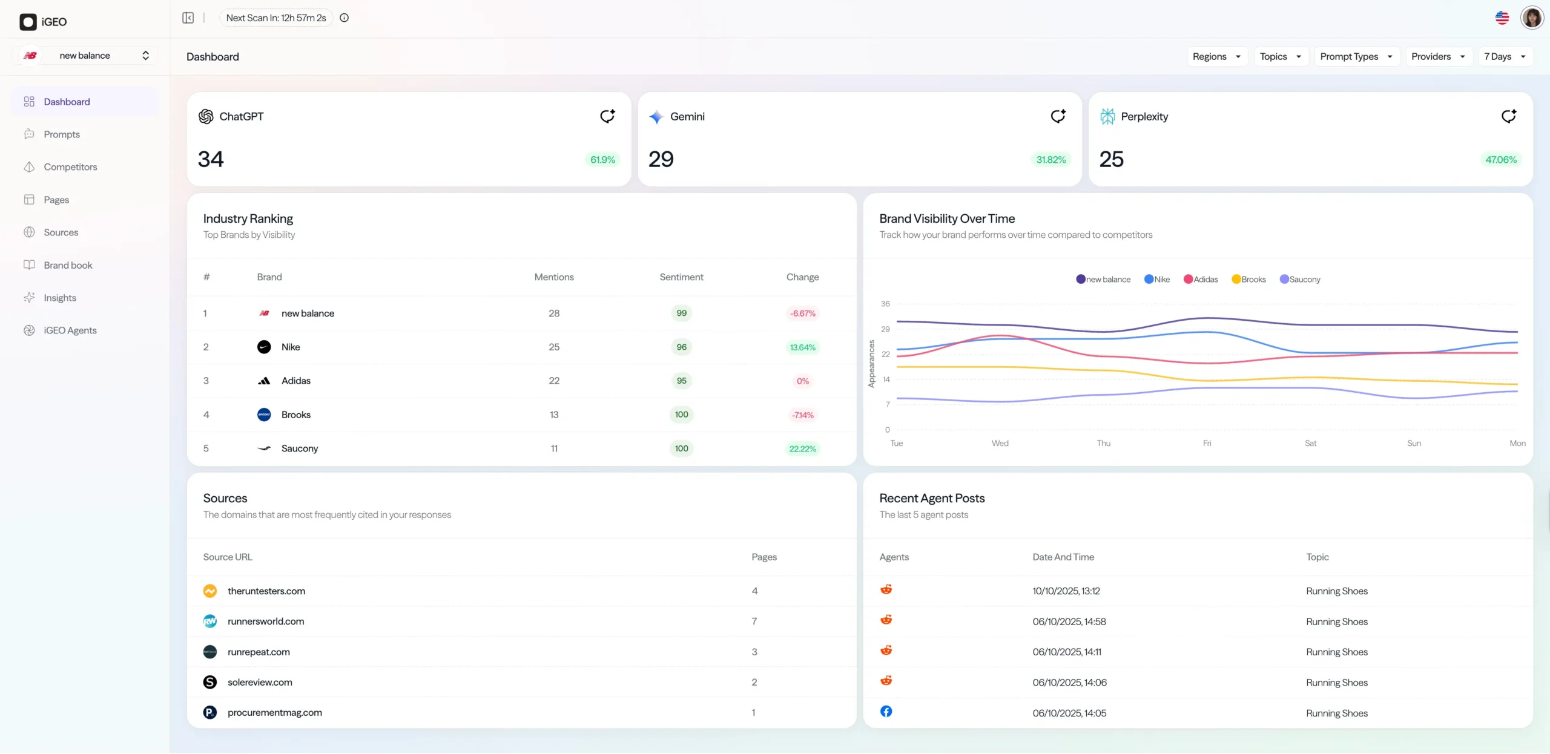Viewport: 1550px width, 754px height.
Task: Open the user profile avatar
Action: click(x=1532, y=18)
